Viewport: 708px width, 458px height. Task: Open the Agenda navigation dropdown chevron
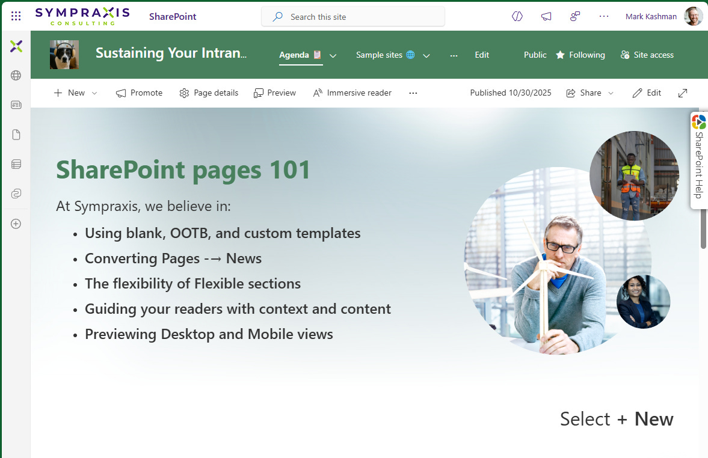[333, 55]
